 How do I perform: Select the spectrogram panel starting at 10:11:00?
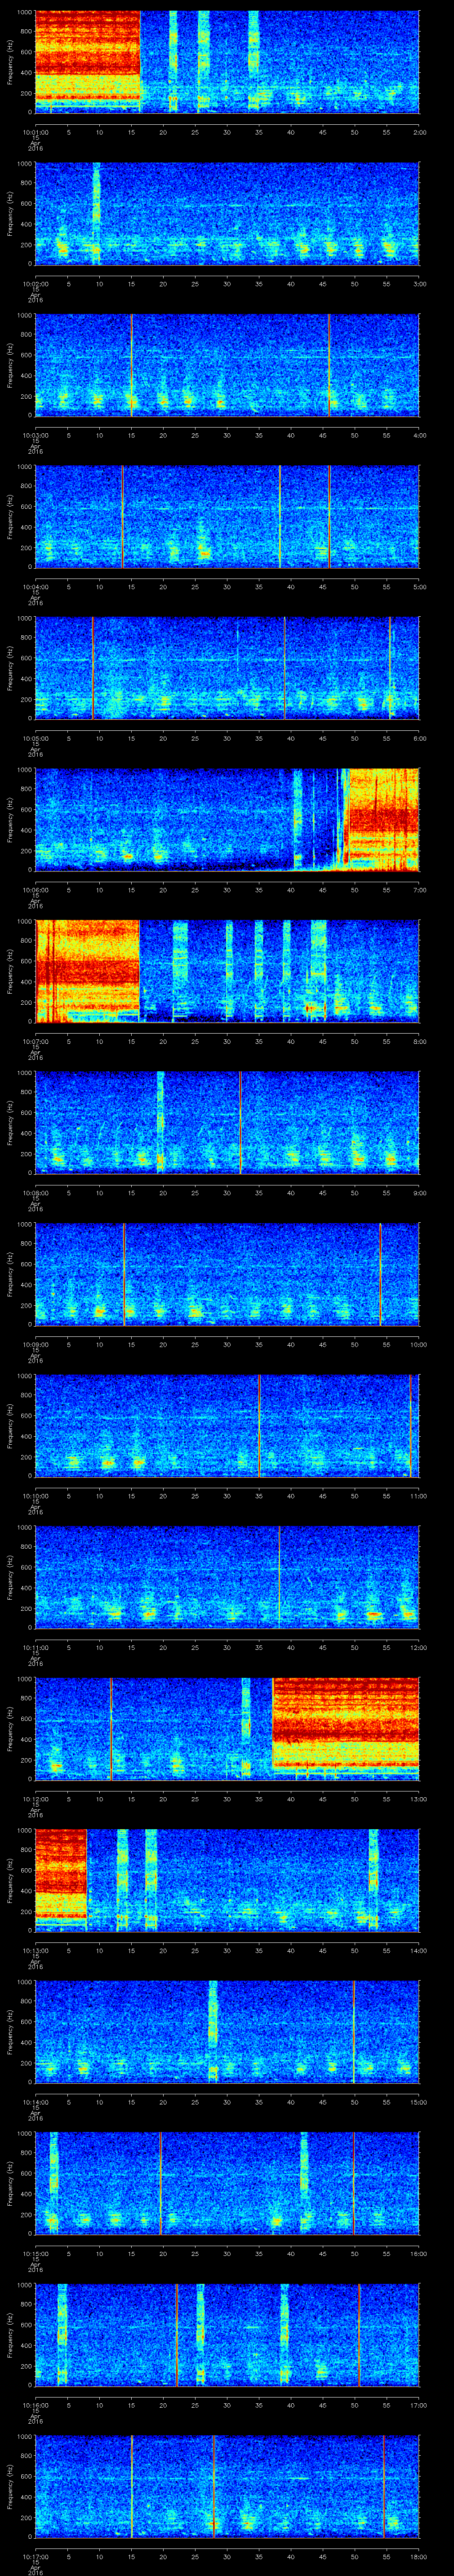227,1578
